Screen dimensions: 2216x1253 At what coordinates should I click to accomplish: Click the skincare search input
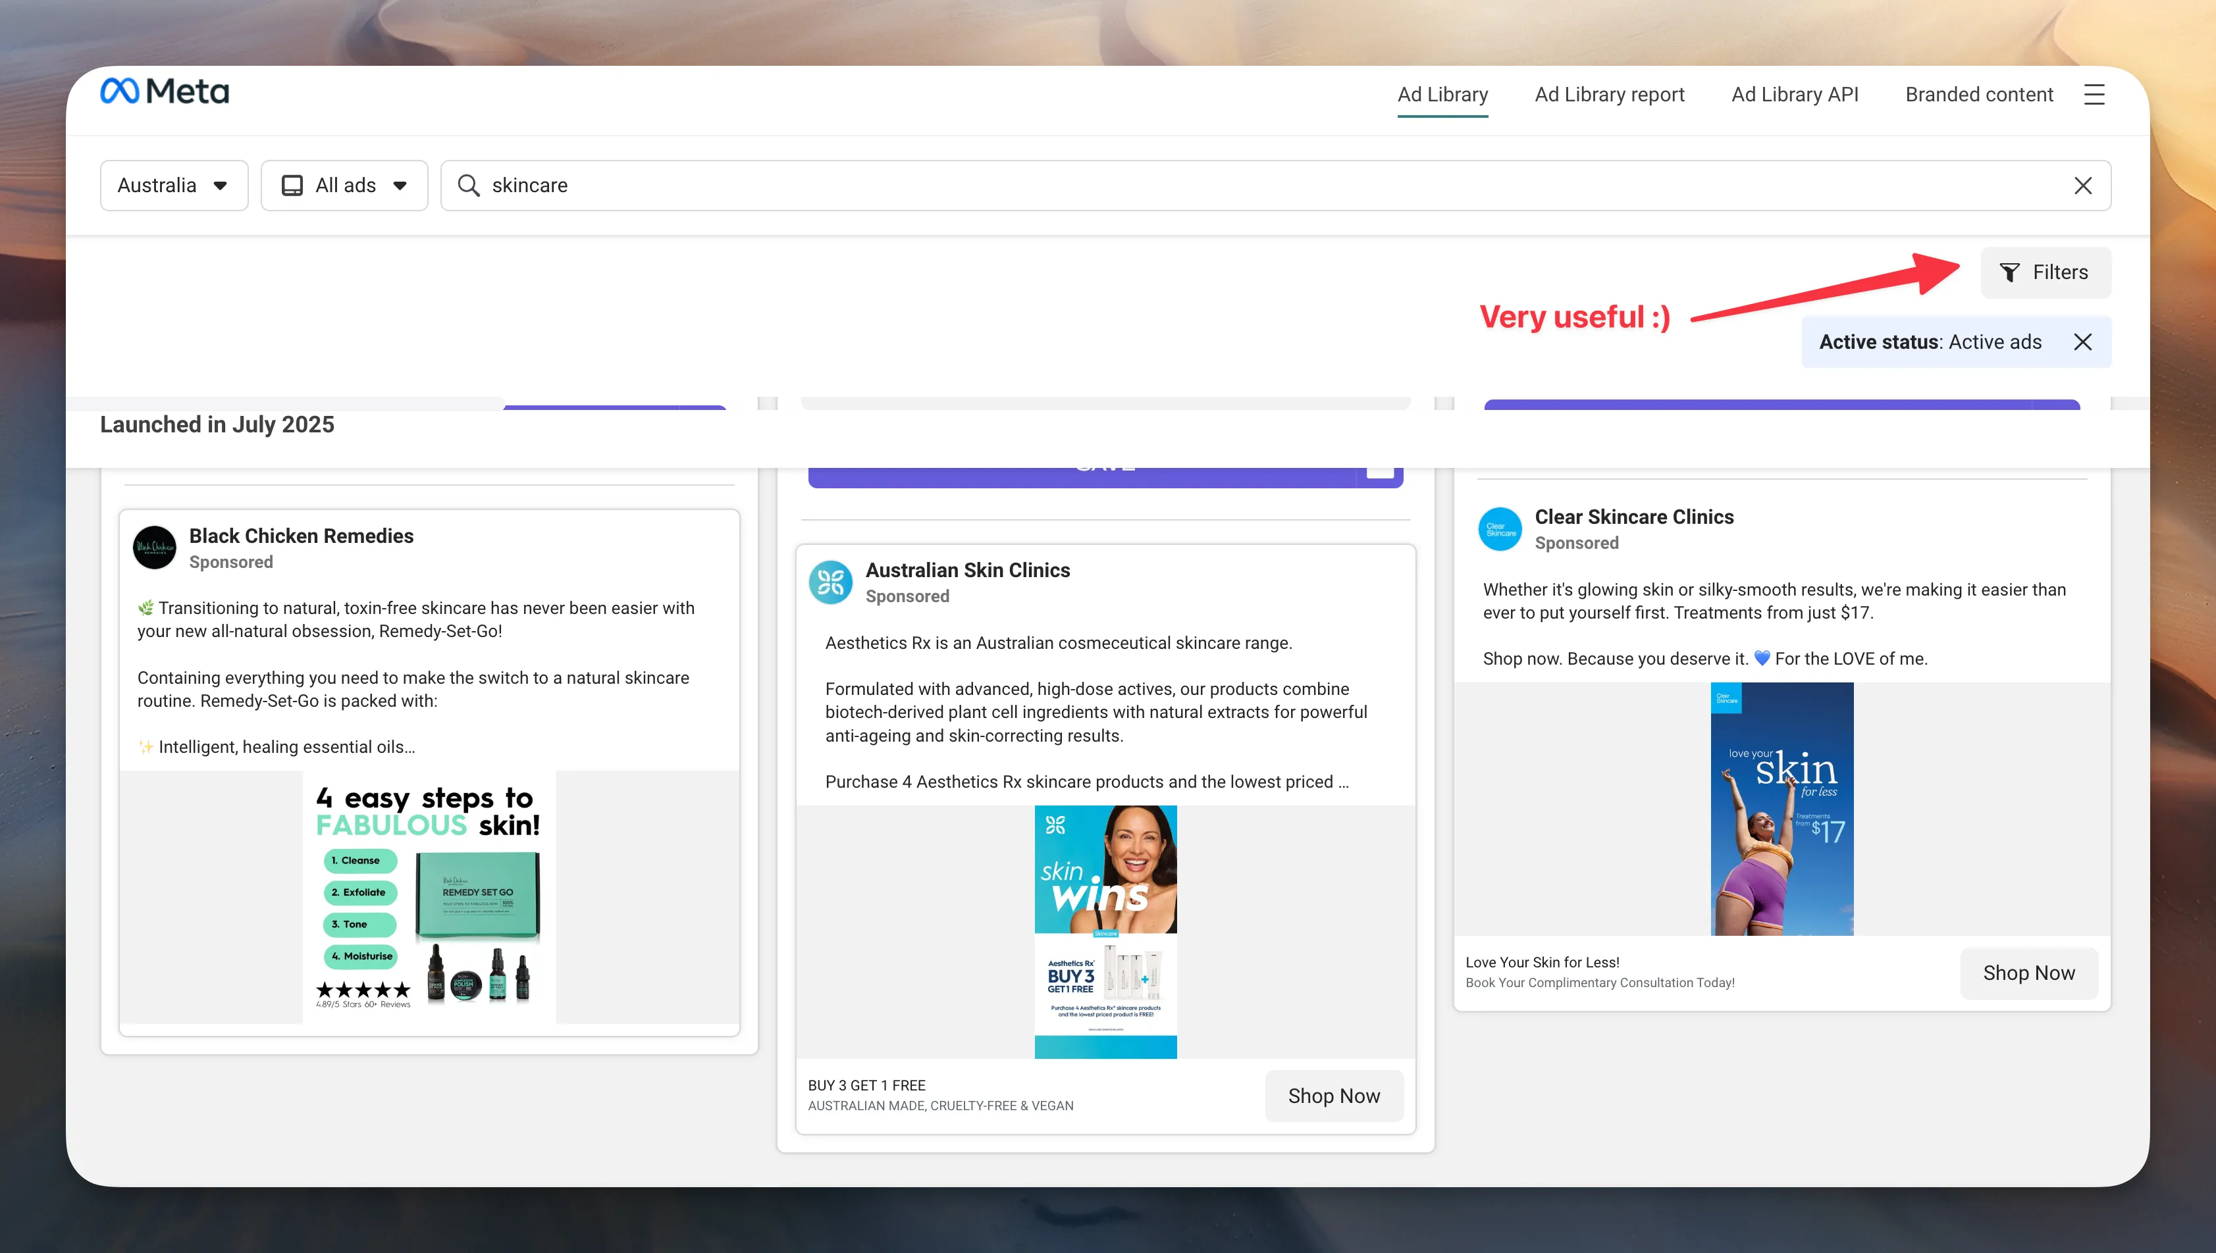(x=1275, y=185)
